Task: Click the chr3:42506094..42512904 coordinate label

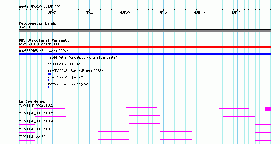Action: coord(41,7)
